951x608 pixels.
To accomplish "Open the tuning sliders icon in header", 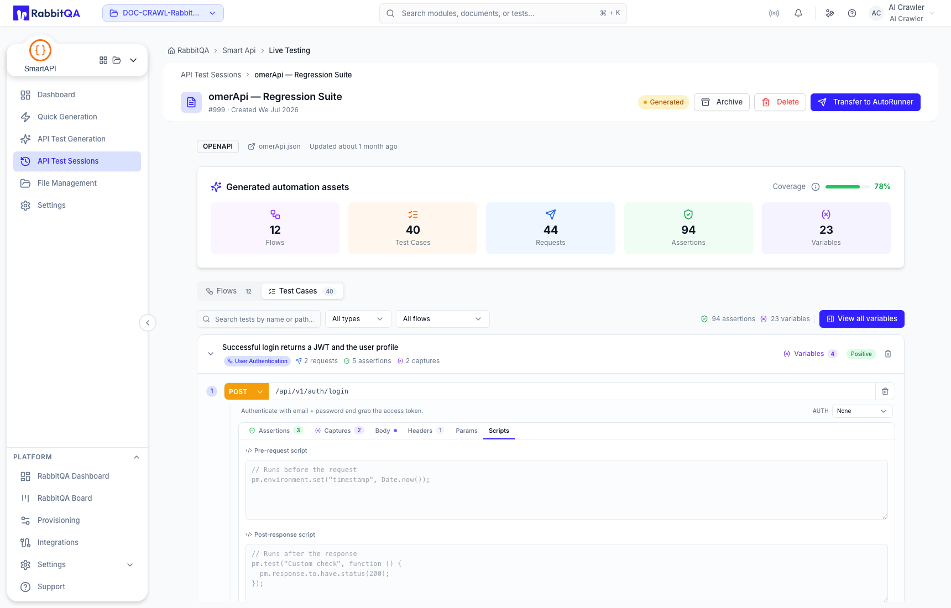I will pos(830,13).
